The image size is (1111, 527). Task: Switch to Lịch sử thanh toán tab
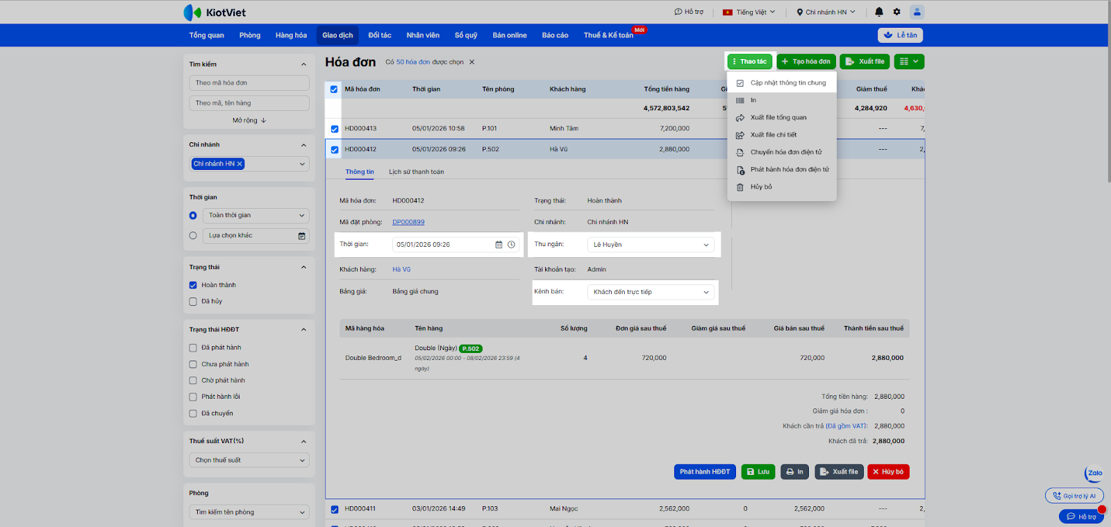click(x=416, y=172)
